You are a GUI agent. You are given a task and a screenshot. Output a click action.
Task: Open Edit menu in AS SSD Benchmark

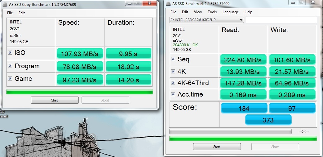185,12
